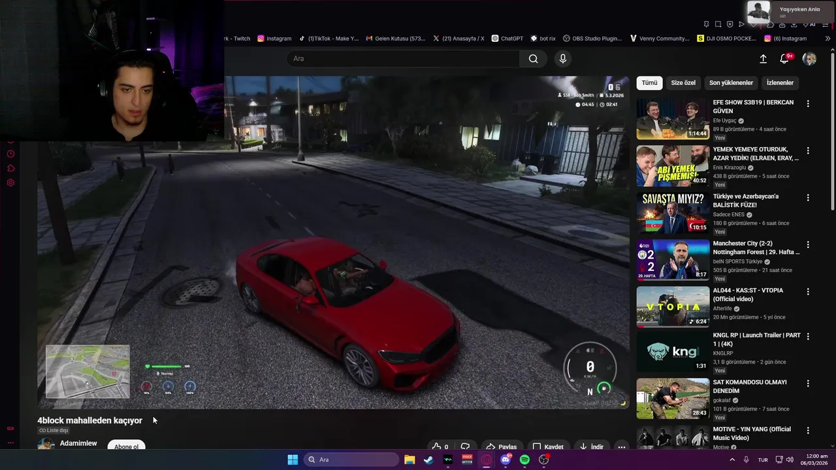
Task: Open the sidebar three-dots menu
Action: coord(10,443)
